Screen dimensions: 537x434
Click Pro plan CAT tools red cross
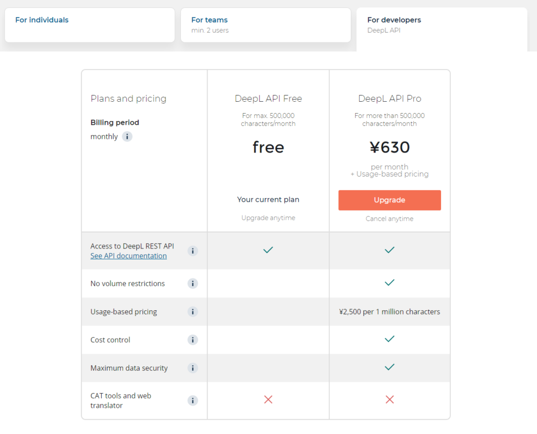click(390, 399)
